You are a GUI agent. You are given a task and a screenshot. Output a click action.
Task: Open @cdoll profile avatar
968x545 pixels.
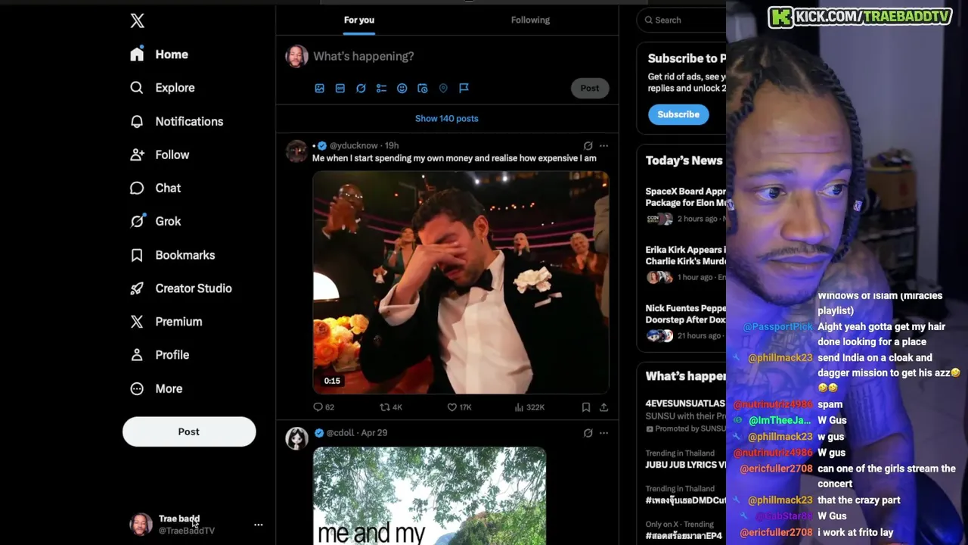[x=296, y=438]
